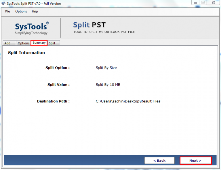Click the < Back button
Screen dimensions: 221x170
click(x=159, y=161)
